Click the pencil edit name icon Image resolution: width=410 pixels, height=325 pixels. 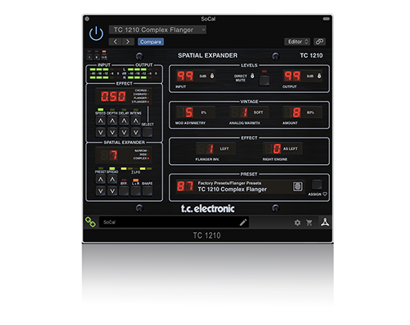tap(243, 223)
